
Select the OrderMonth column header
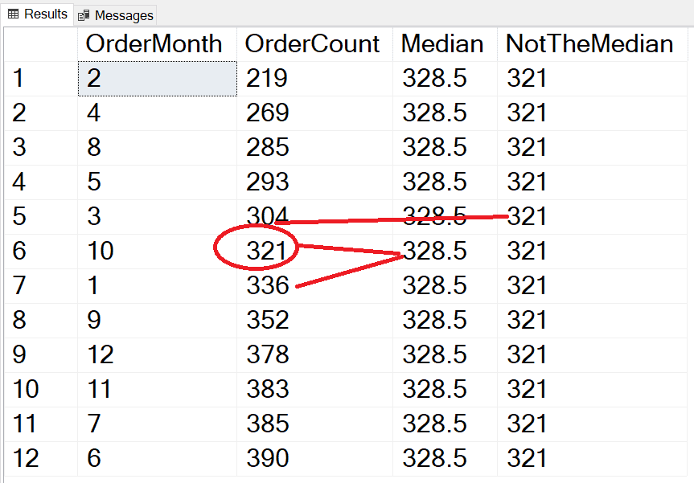click(x=154, y=43)
